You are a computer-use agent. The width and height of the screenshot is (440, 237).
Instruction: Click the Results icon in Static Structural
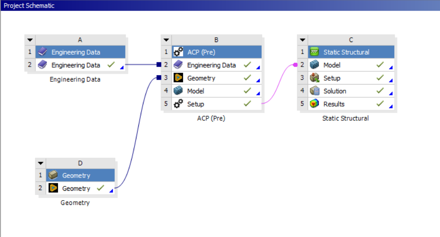314,104
